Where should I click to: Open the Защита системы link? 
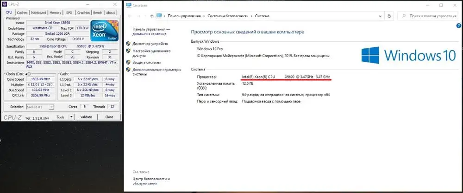pyautogui.click(x=147, y=63)
